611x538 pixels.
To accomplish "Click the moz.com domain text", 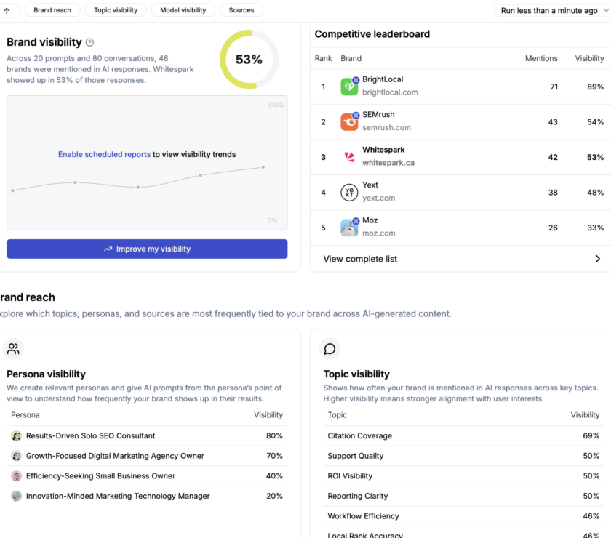I will point(379,233).
